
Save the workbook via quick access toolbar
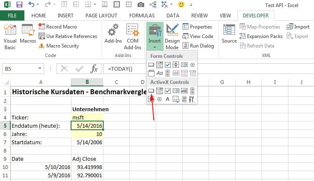19,5
